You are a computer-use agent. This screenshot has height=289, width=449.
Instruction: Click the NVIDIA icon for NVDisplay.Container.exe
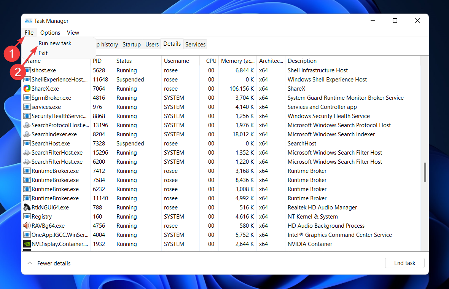tap(27, 244)
